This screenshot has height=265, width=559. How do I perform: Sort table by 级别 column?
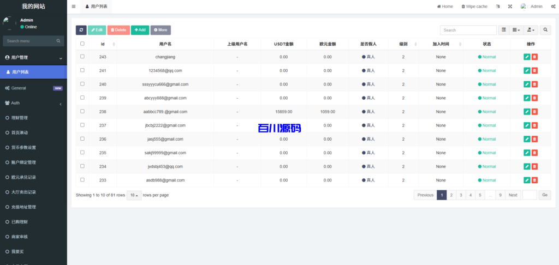[403, 44]
